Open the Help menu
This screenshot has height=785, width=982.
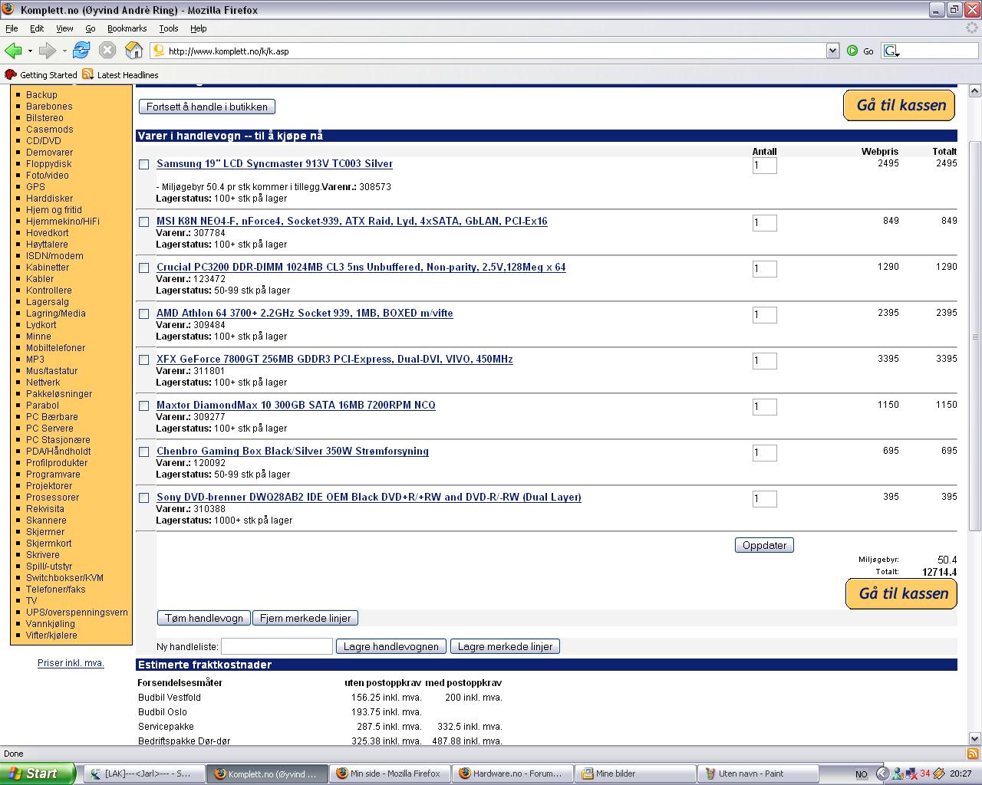198,28
